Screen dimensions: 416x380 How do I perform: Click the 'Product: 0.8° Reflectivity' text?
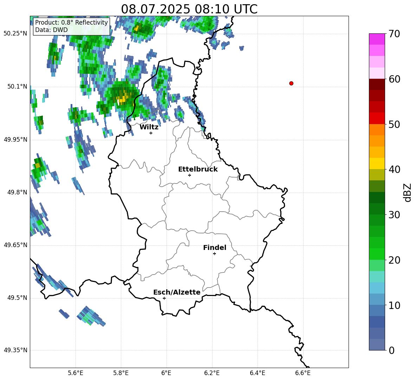(x=71, y=22)
